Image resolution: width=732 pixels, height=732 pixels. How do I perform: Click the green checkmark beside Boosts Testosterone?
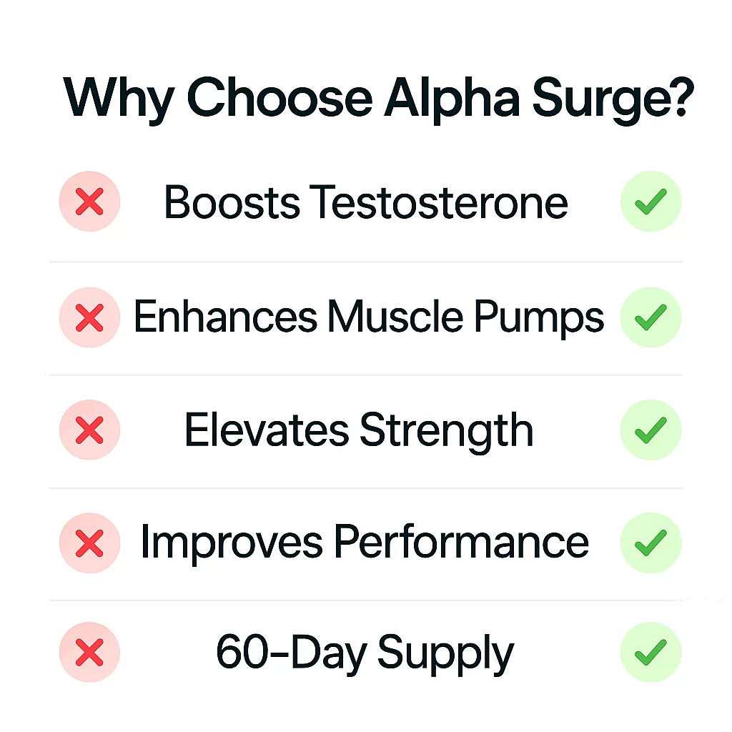click(651, 201)
